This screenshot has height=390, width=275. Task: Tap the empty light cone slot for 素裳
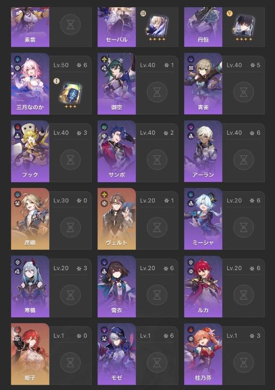(71, 25)
